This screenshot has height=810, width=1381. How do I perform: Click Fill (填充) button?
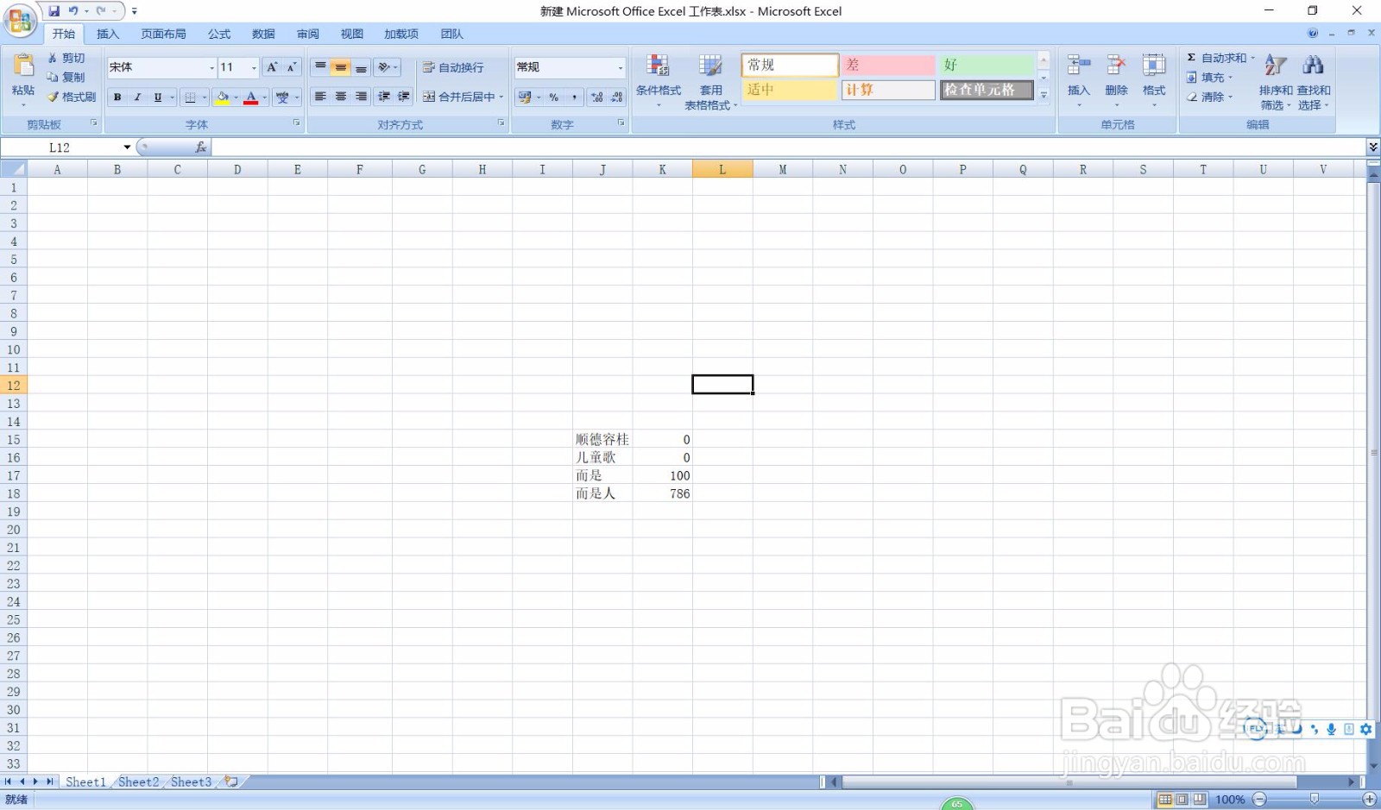(1209, 77)
